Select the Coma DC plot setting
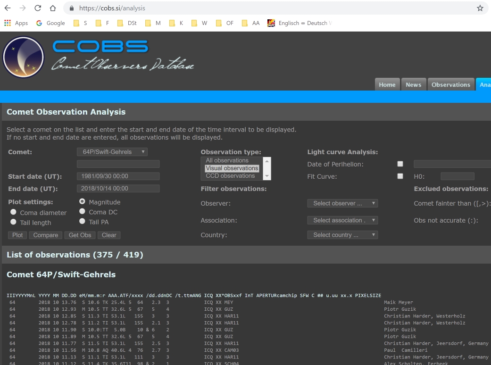This screenshot has height=365, width=491. coord(82,211)
